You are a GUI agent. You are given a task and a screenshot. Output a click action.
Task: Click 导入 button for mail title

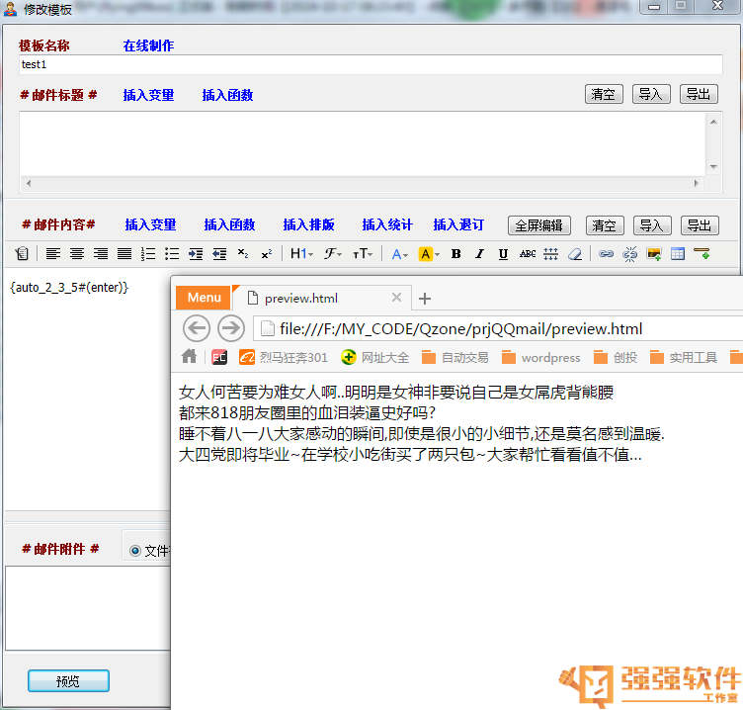click(x=651, y=94)
